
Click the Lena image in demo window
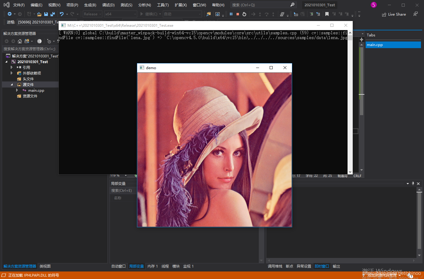tap(215, 150)
